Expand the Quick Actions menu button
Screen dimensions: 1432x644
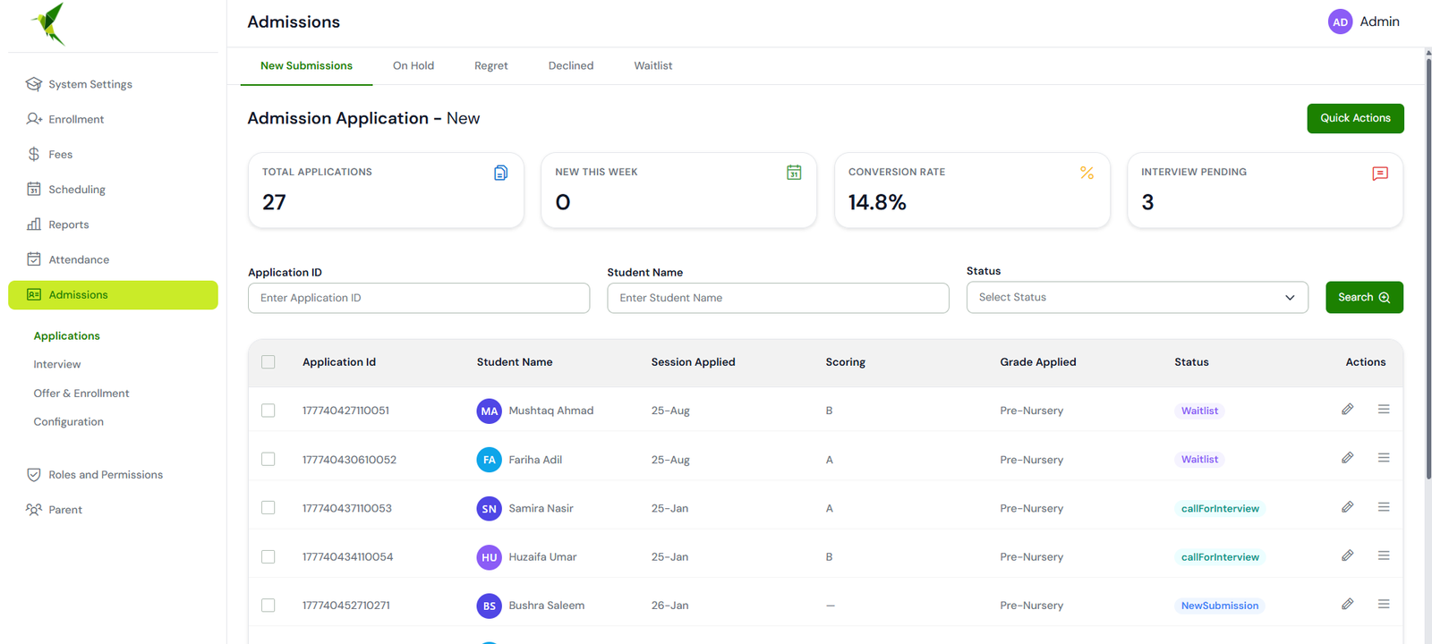click(x=1355, y=118)
